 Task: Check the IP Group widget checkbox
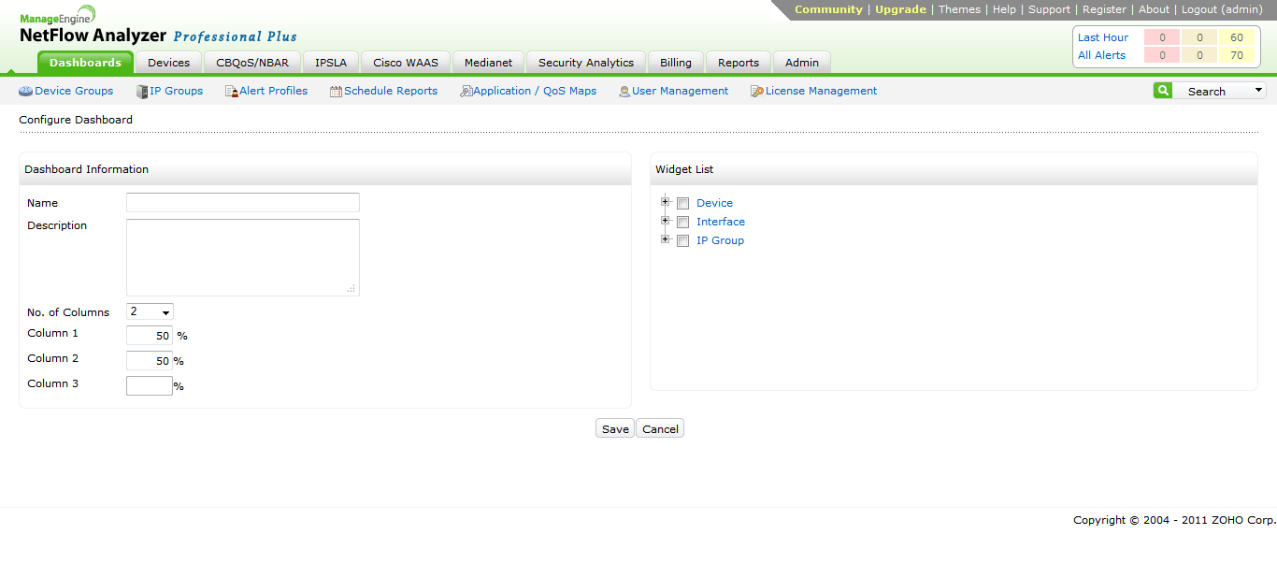tap(683, 241)
